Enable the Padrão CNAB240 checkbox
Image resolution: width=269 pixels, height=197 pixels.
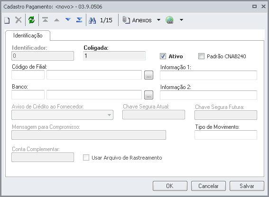coord(201,56)
